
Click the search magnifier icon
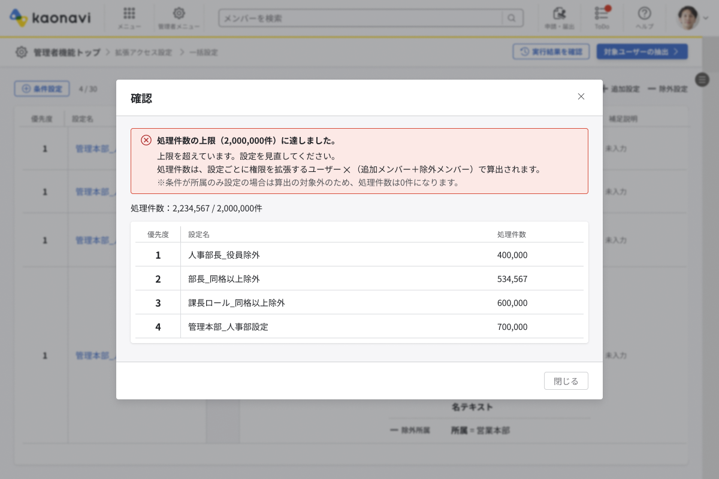click(x=512, y=19)
